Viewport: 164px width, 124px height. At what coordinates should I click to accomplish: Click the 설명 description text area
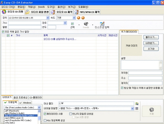coord(140,65)
